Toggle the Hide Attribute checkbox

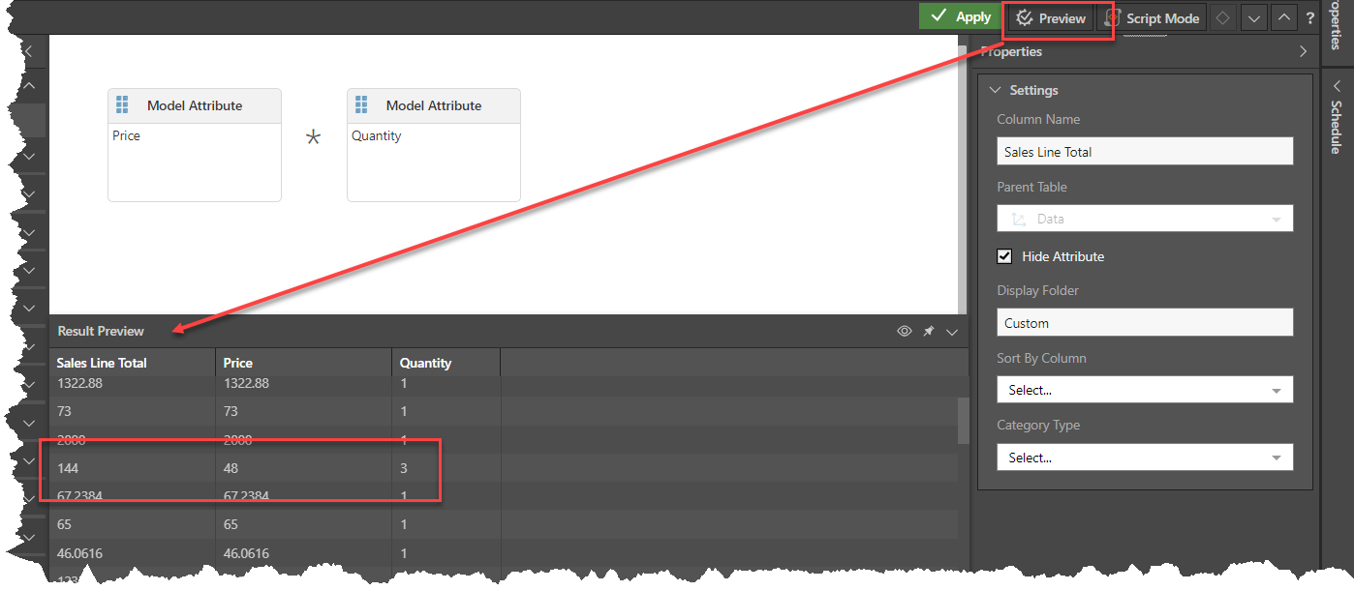[1005, 256]
